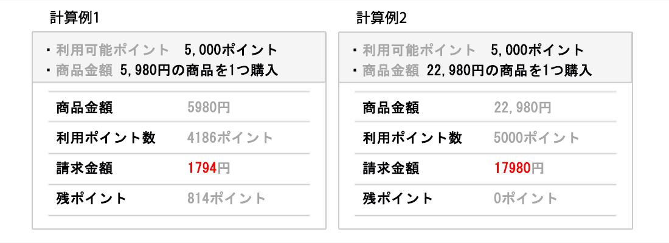Click the 0ポイント remaining points value
This screenshot has width=669, height=243.
(526, 198)
